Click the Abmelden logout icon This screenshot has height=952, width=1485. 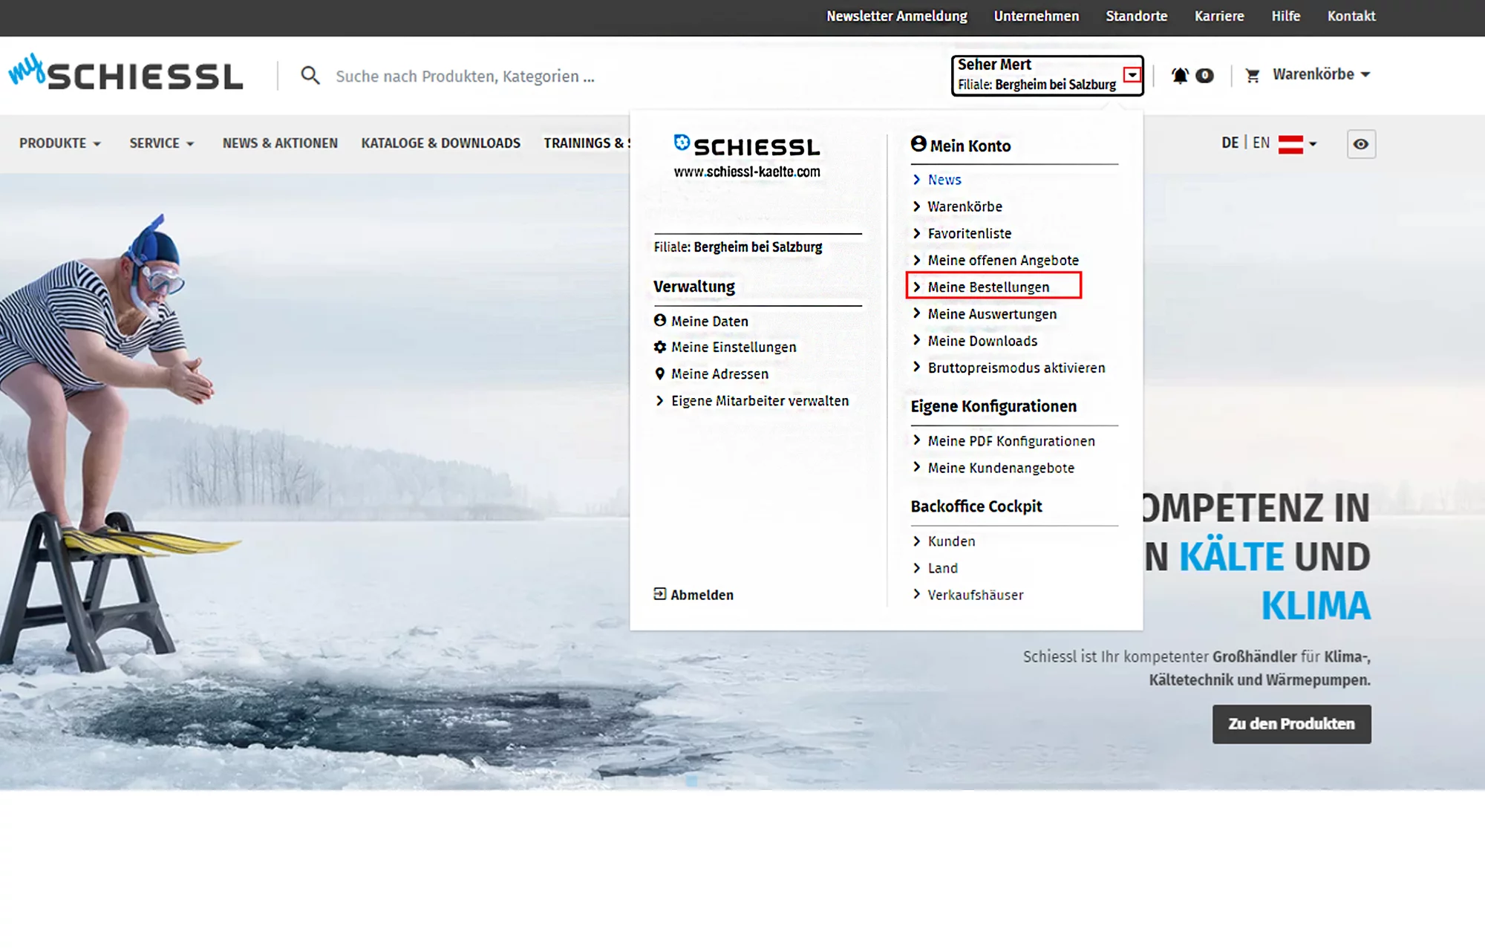click(659, 594)
